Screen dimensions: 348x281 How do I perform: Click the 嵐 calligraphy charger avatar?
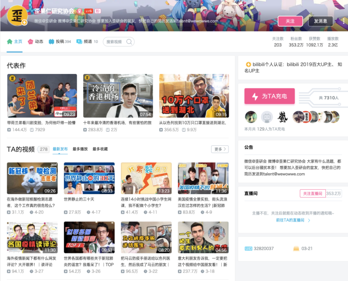[x=282, y=117]
